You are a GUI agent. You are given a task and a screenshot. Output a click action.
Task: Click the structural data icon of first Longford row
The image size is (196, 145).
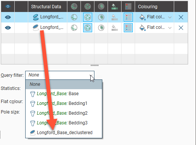coord(36,17)
